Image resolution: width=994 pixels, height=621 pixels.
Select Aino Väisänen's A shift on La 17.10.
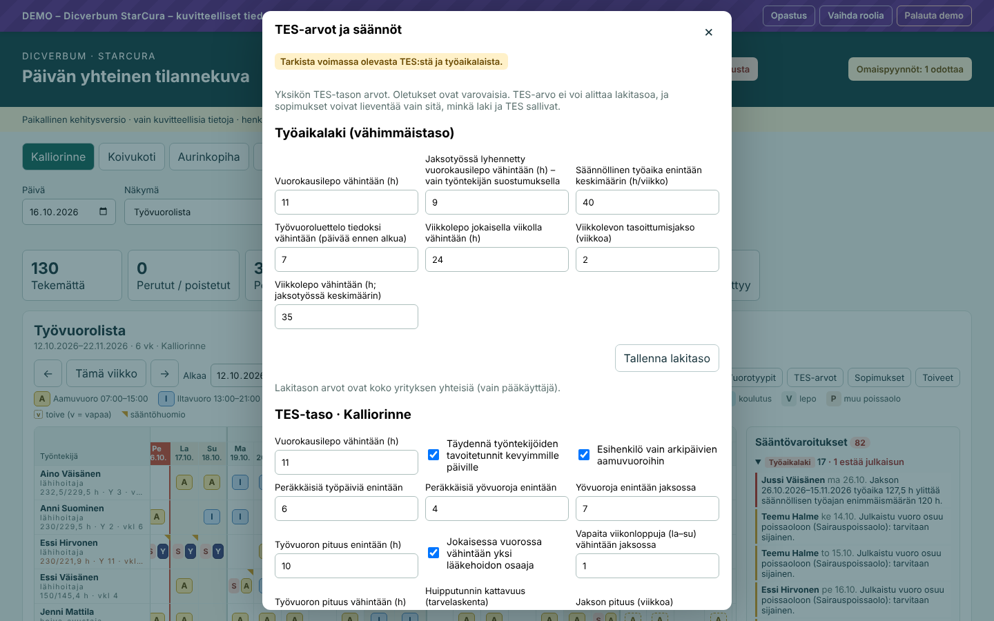[x=184, y=482]
